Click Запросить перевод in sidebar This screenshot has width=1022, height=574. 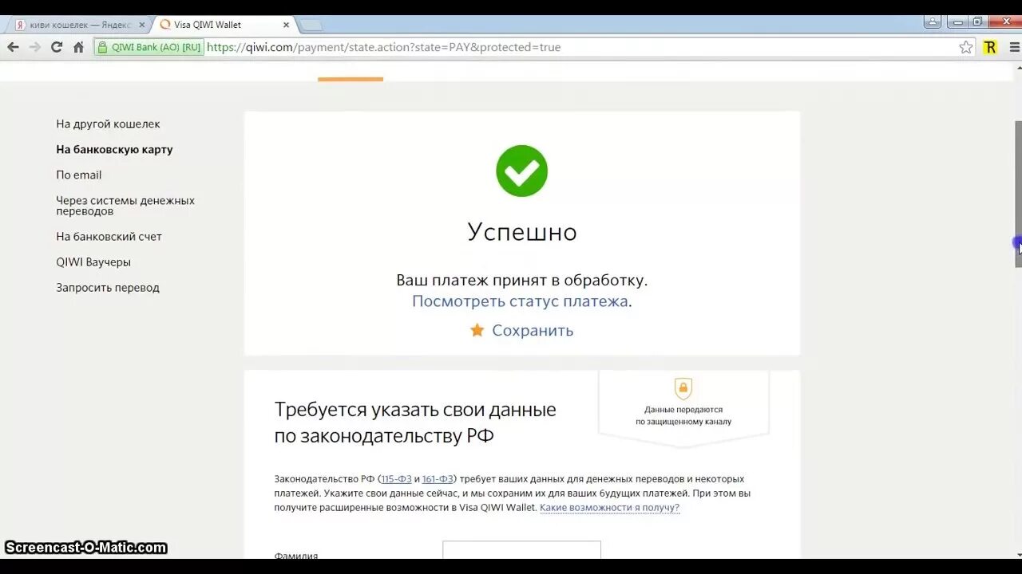[x=108, y=287]
